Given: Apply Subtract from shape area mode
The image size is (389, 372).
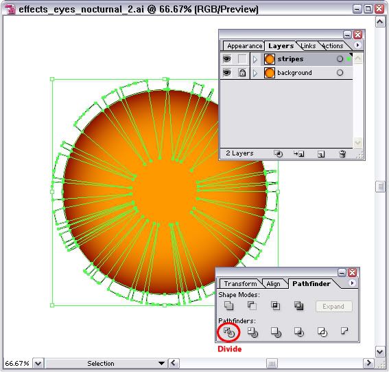Looking at the screenshot, I should point(252,305).
